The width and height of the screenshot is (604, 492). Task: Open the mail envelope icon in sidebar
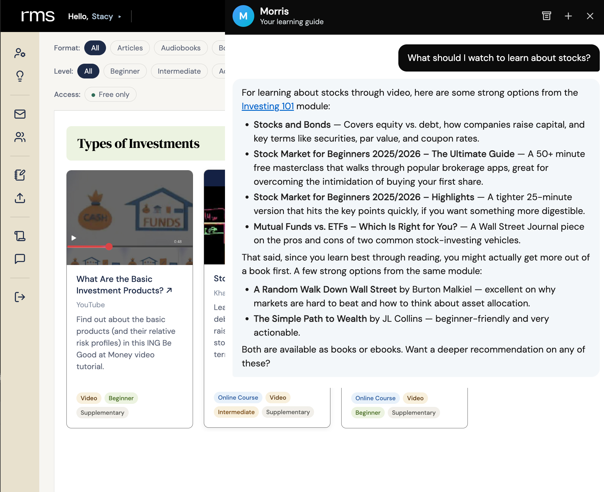(x=20, y=114)
